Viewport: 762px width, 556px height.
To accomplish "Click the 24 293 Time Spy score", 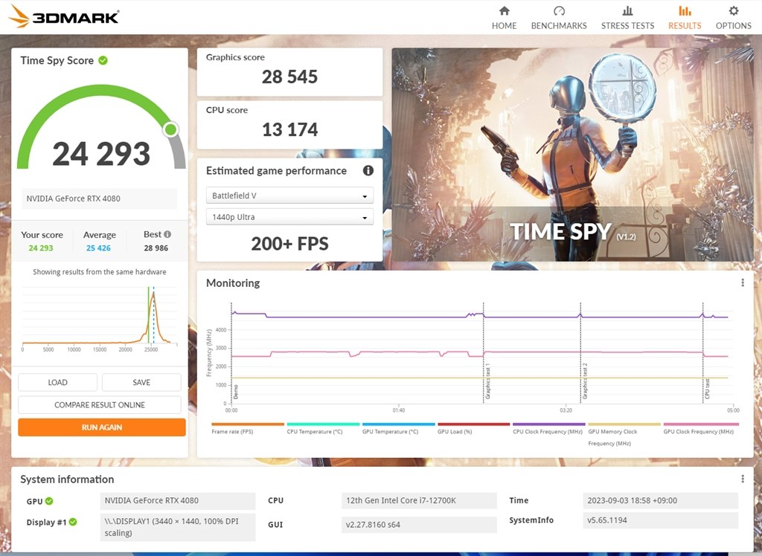I will tap(101, 153).
